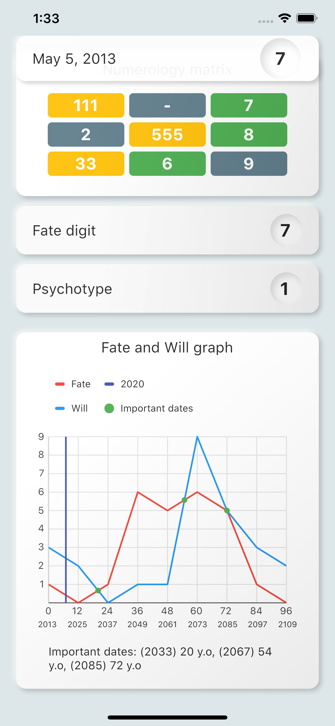Tap the battery status icon
This screenshot has height=726, width=335.
pos(307,18)
